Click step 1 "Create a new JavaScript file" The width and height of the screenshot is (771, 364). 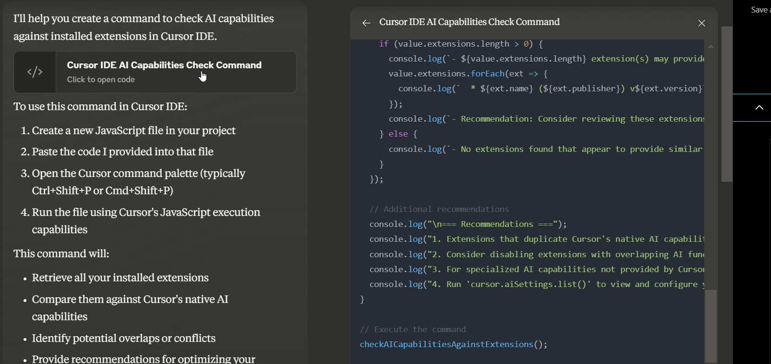pyautogui.click(x=134, y=131)
